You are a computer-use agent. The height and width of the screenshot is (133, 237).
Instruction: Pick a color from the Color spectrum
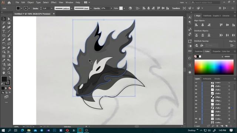(214, 67)
